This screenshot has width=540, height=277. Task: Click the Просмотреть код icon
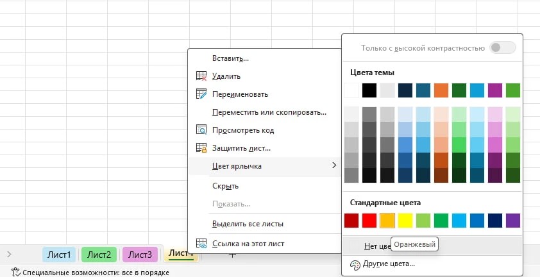[x=201, y=130]
